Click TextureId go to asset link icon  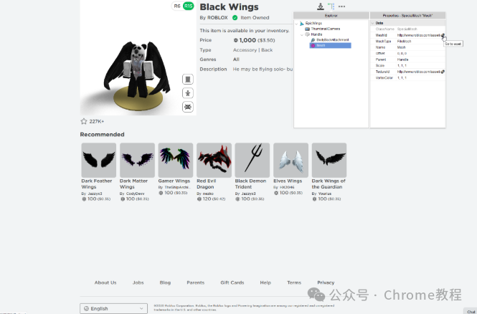(443, 72)
